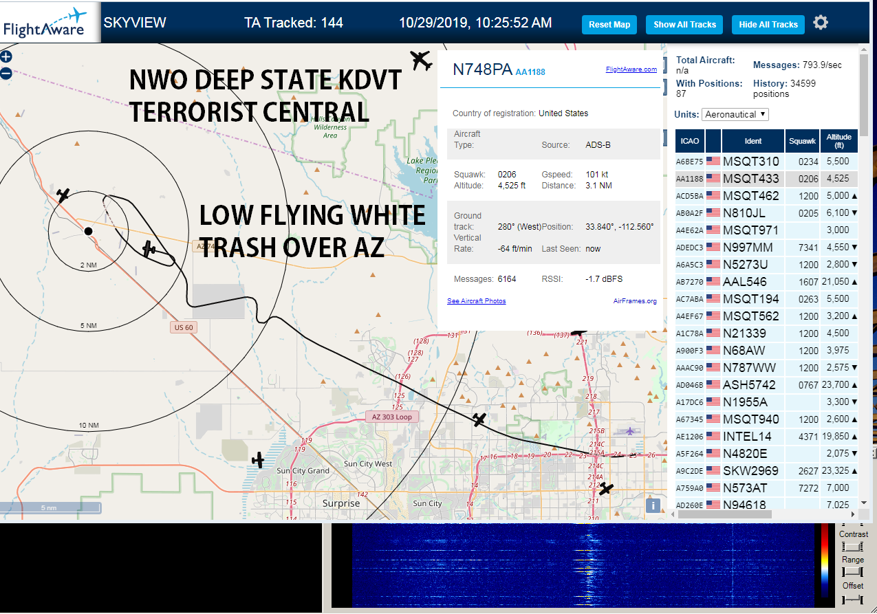Open the Units dropdown set to Aeronautical
Image resolution: width=877 pixels, height=614 pixels.
tap(735, 114)
